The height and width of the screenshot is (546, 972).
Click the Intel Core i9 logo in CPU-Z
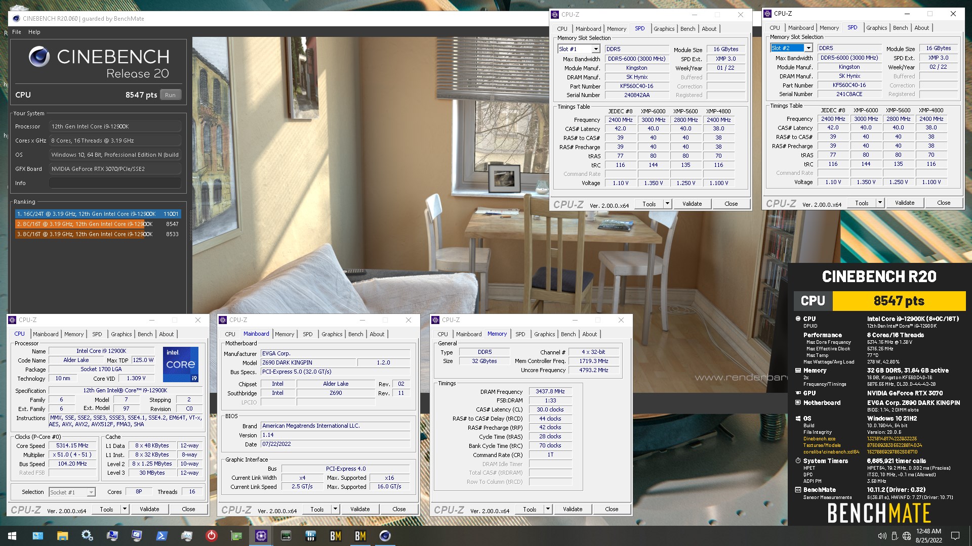[x=181, y=364]
